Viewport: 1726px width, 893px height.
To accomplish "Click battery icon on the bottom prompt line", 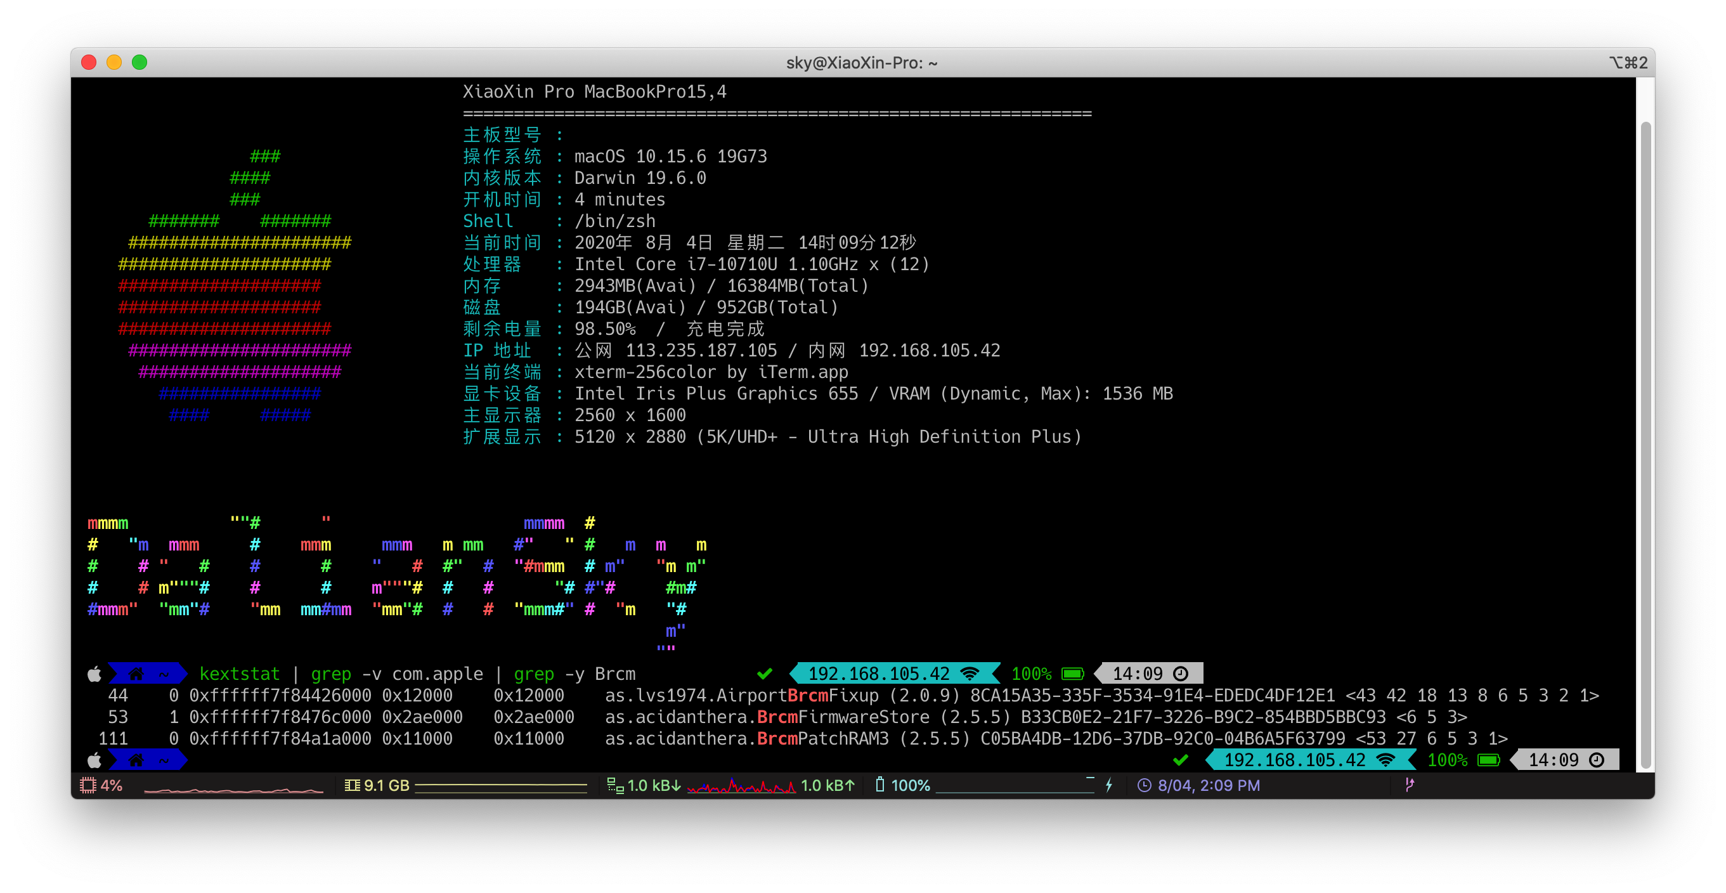I will pos(1489,760).
